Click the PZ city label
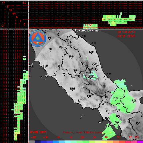Image resolution: width=143 pixels, height=143 pixels. coord(138,123)
